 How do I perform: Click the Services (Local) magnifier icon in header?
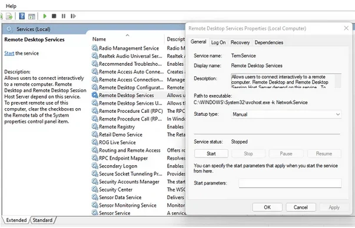(x=9, y=29)
